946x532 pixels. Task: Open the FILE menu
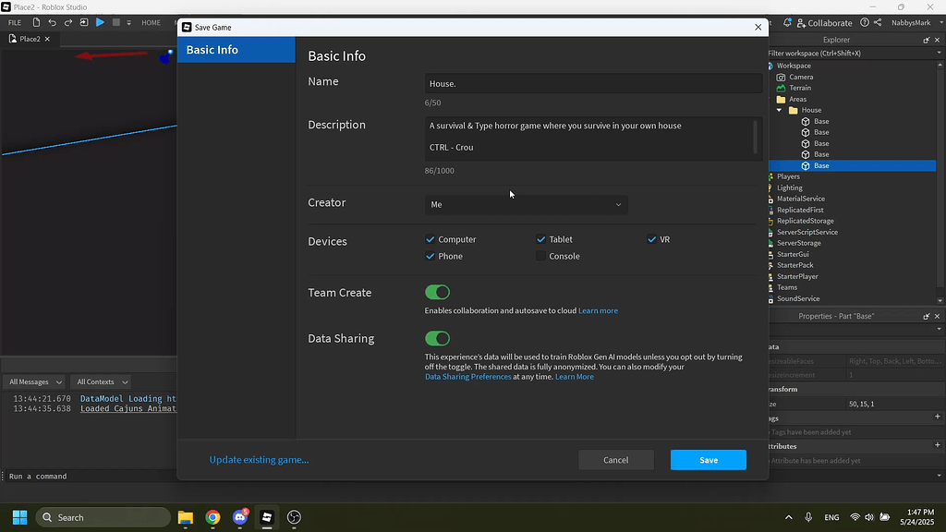15,23
